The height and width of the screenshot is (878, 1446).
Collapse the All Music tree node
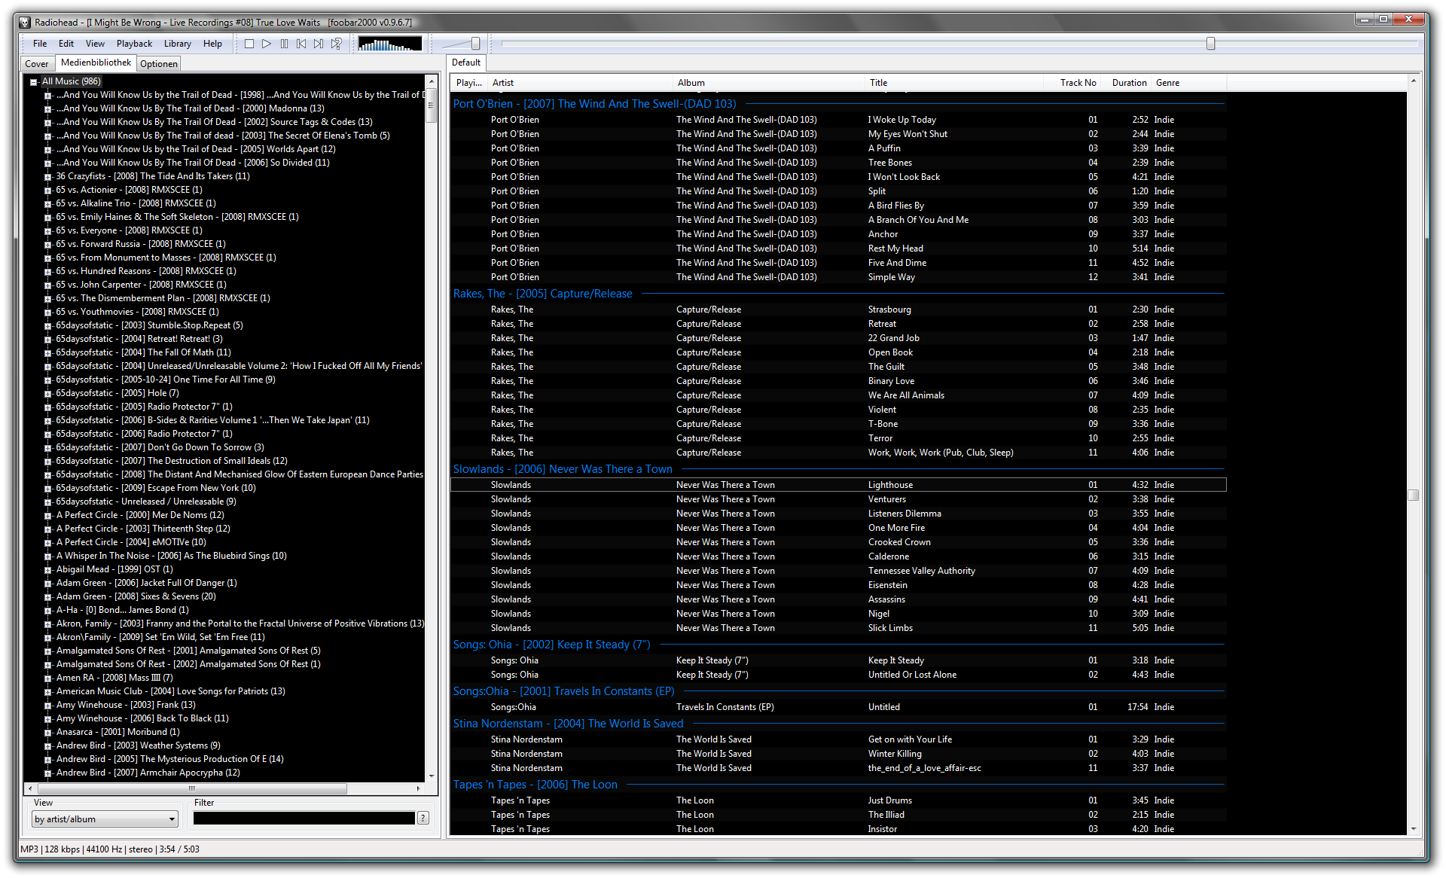pos(34,82)
